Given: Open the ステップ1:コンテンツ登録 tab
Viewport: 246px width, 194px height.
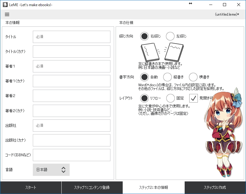Looking at the screenshot, I should [92, 187].
